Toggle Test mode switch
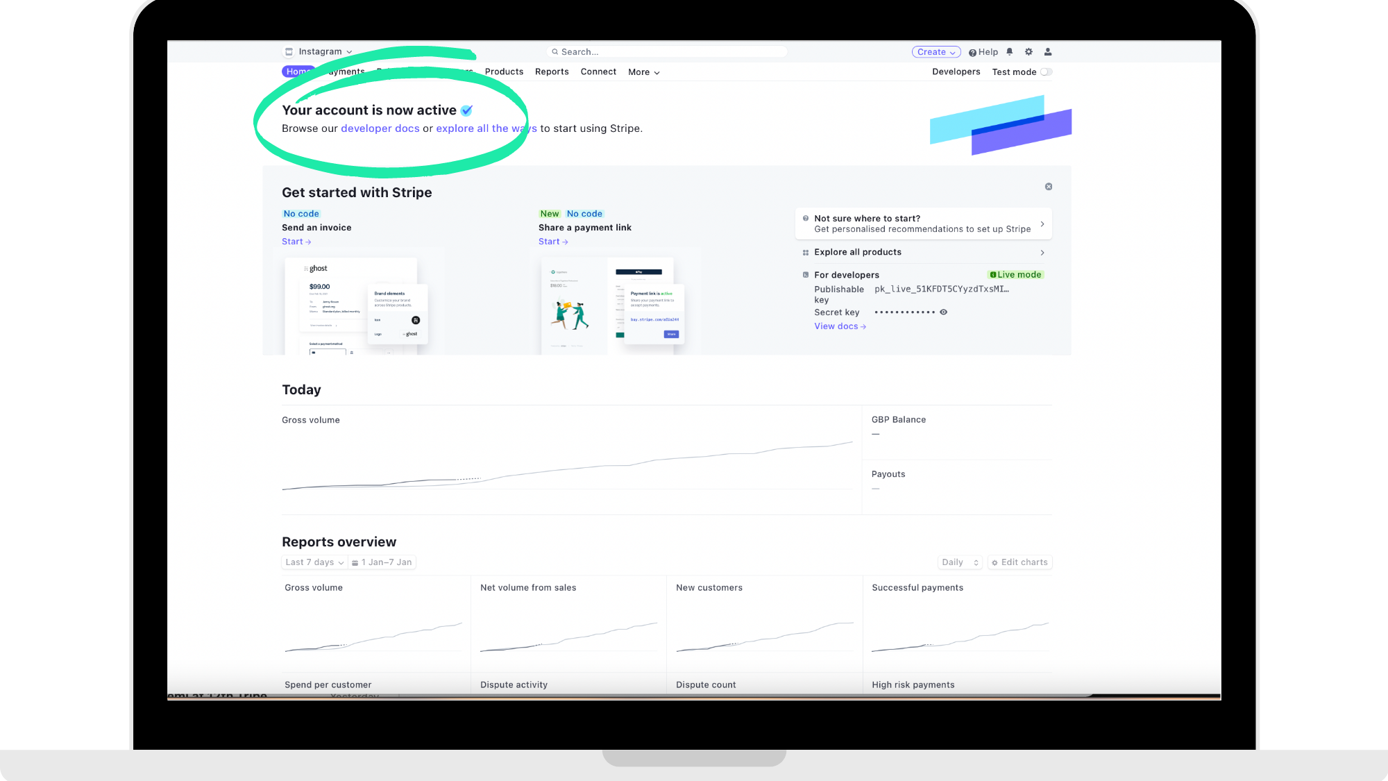 pos(1046,72)
